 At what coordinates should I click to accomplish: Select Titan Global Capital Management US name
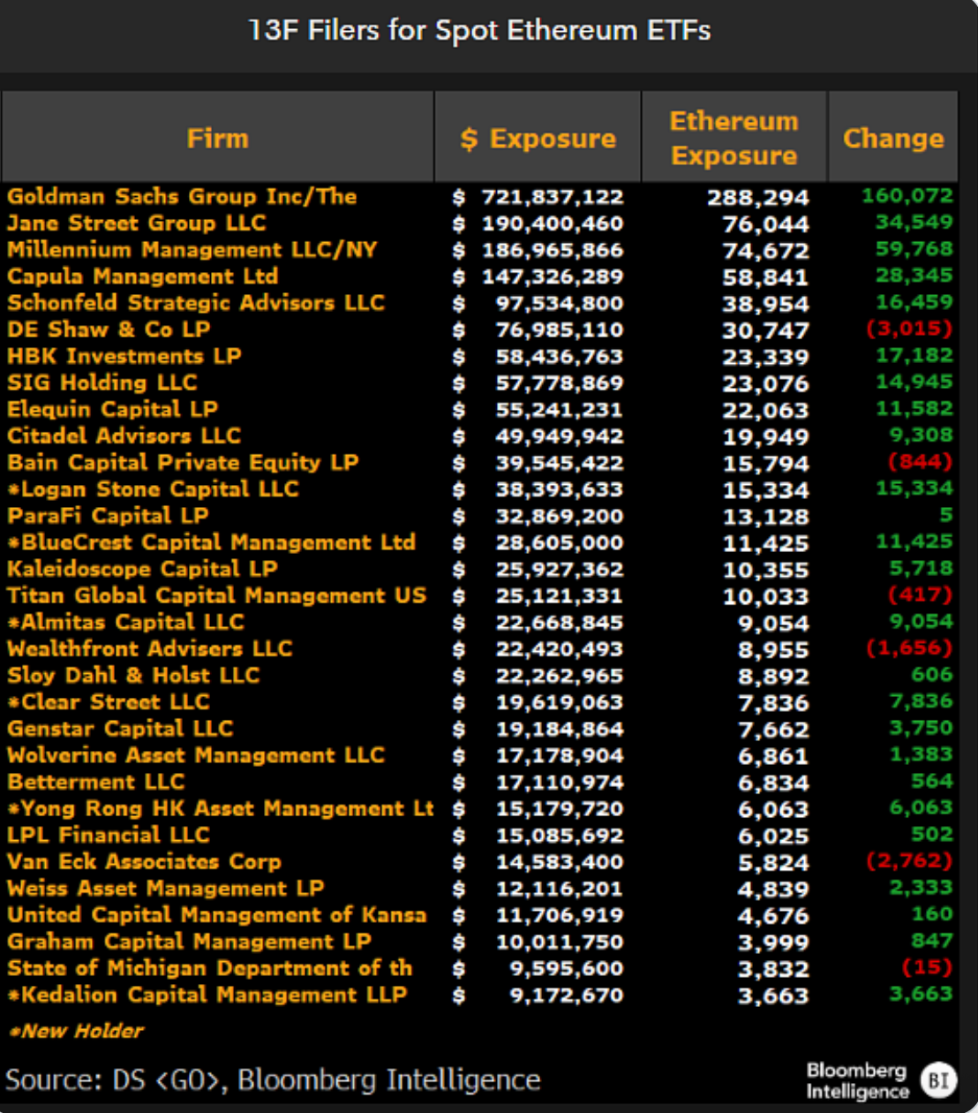(x=217, y=595)
